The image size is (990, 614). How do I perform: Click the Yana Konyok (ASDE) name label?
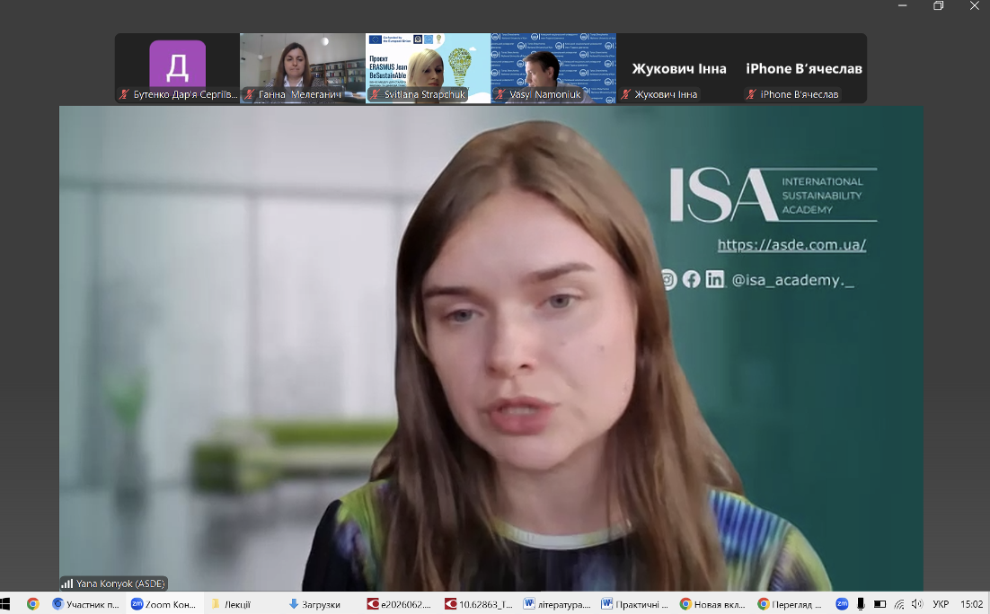click(120, 583)
